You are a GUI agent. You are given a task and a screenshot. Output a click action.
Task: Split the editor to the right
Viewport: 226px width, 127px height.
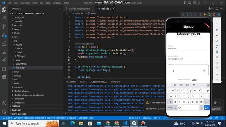tap(217, 8)
